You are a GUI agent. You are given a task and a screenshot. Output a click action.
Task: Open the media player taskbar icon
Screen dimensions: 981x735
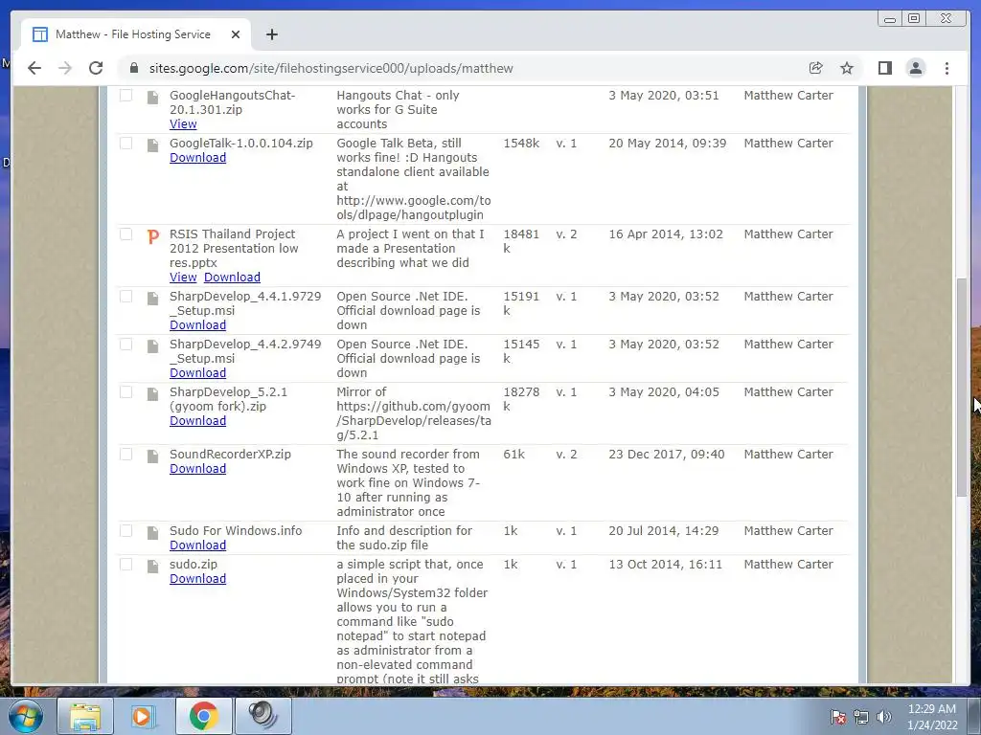click(x=143, y=716)
